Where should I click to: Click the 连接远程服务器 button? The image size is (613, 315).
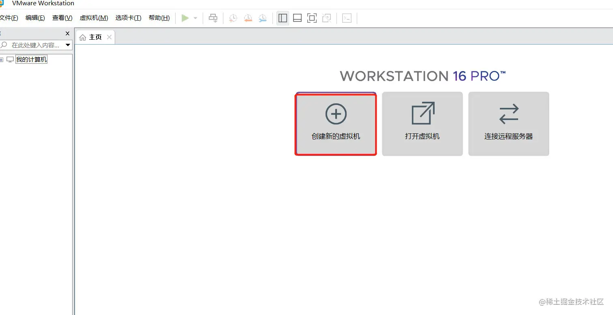(509, 124)
